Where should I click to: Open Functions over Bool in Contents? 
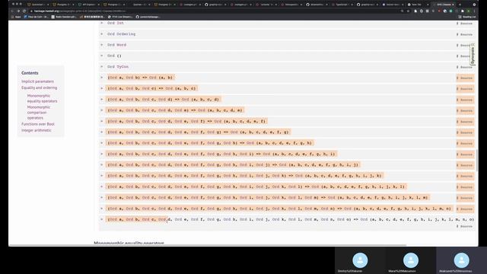click(38, 124)
